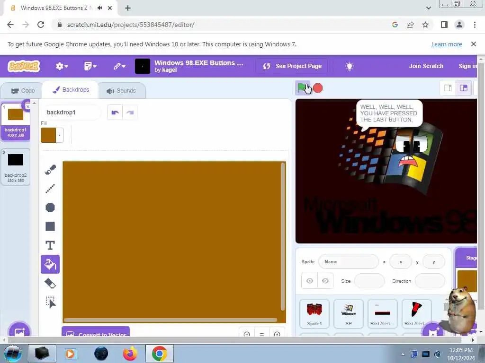Viewport: 485px width, 363px height.
Task: Open Chrome side panel icon
Action: pyautogui.click(x=444, y=25)
